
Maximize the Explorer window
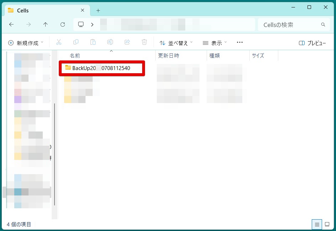[309, 7]
